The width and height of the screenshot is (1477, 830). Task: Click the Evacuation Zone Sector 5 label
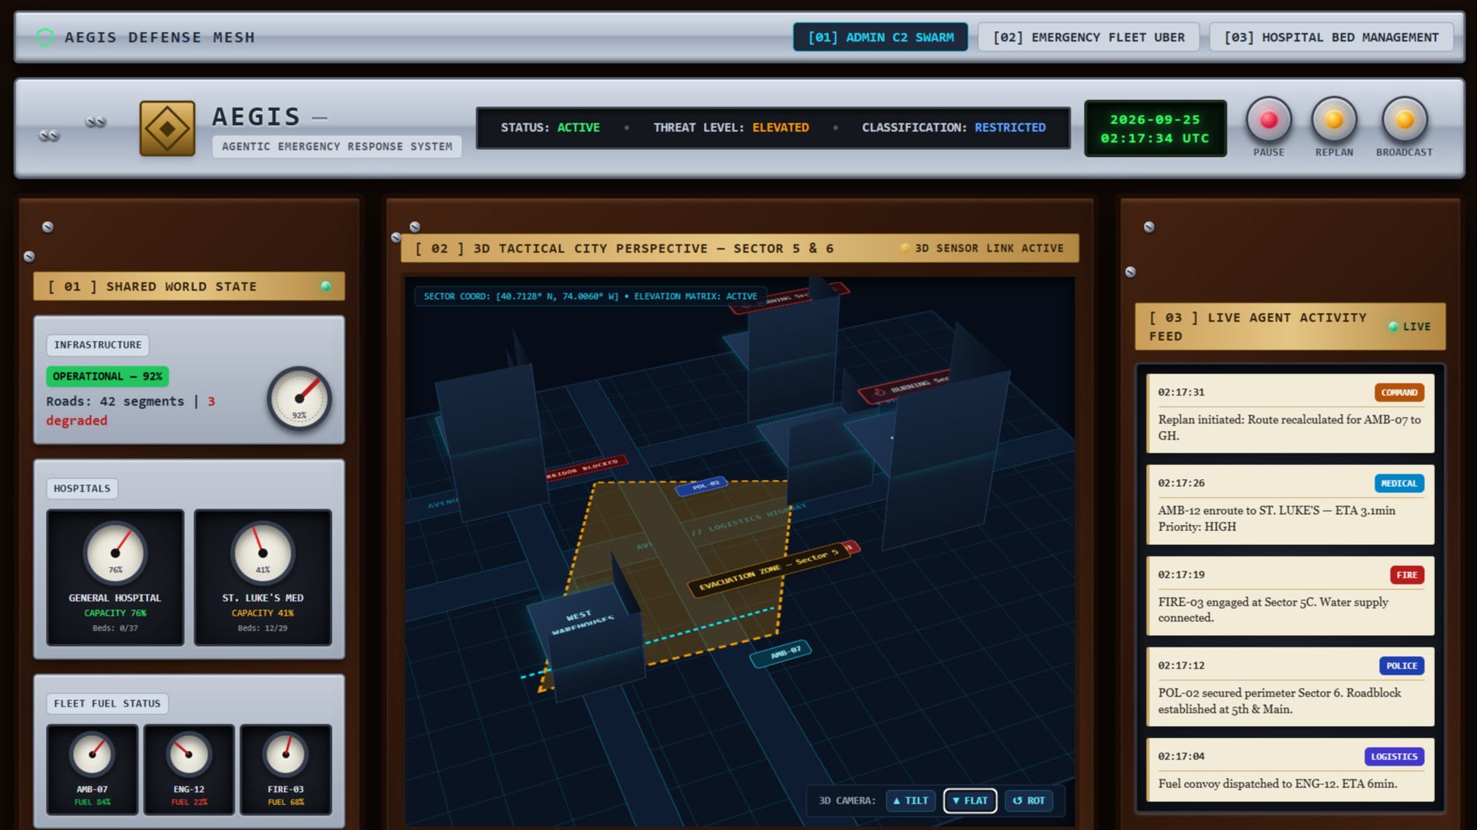point(768,569)
